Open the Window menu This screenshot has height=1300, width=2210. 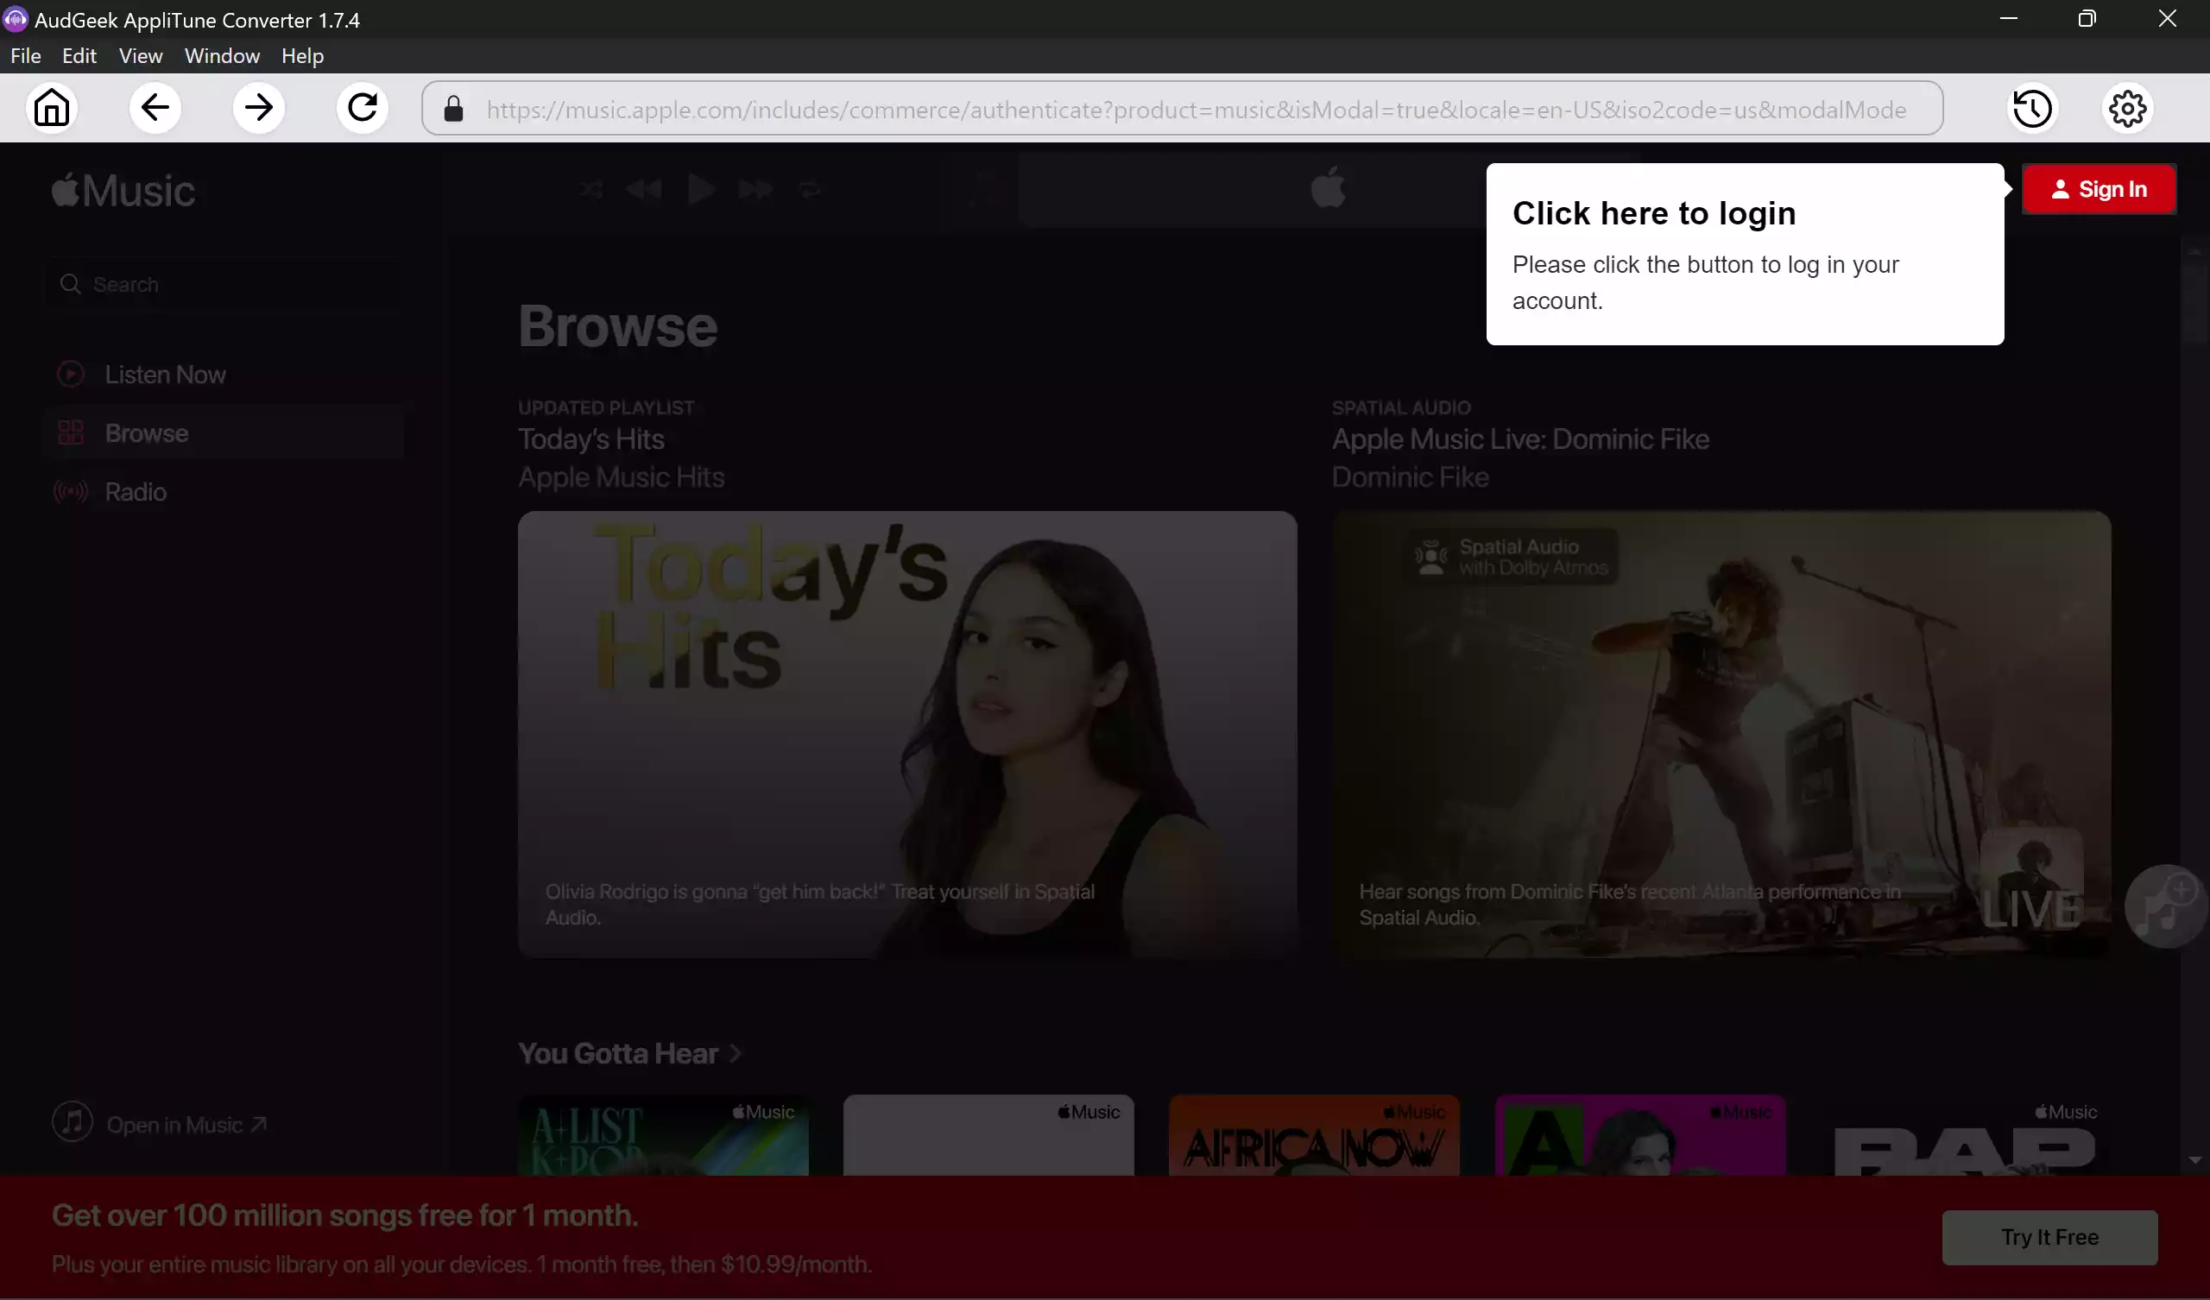(x=222, y=56)
